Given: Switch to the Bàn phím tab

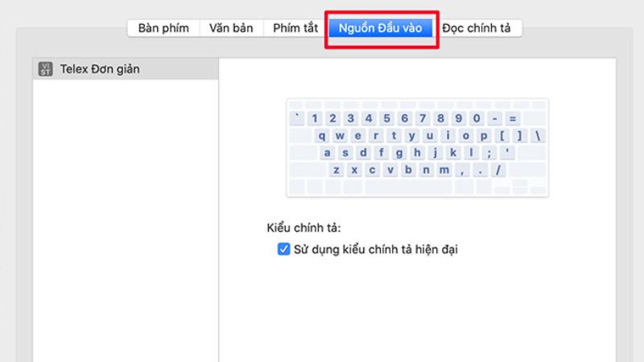Looking at the screenshot, I should pyautogui.click(x=163, y=28).
